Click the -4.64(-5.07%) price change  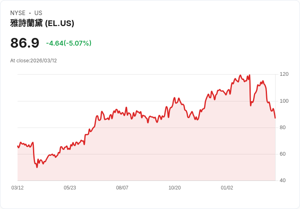coord(68,43)
